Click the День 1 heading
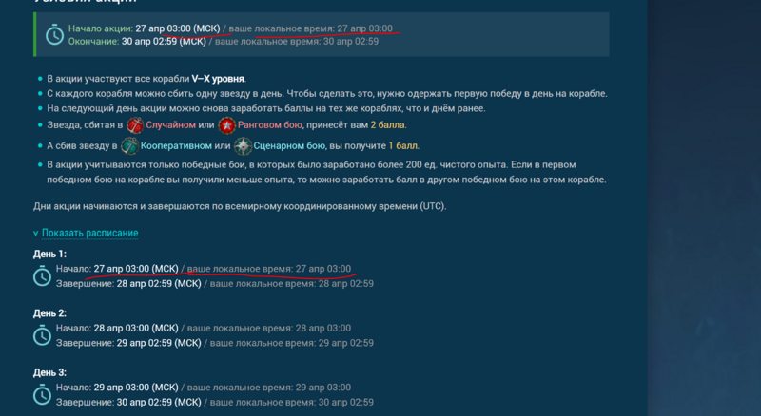 tap(49, 254)
